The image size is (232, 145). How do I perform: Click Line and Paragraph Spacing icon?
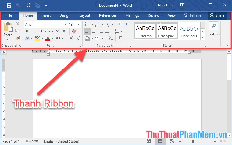click(116, 31)
